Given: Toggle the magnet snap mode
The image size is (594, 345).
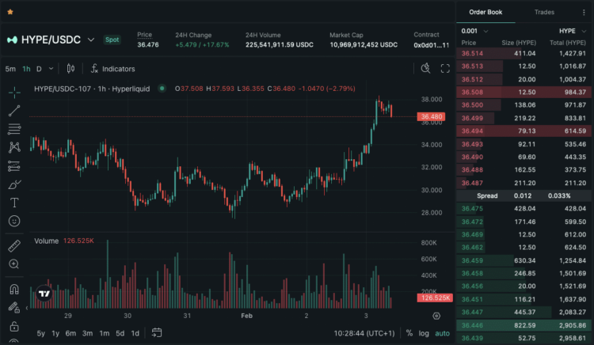Looking at the screenshot, I should (14, 290).
